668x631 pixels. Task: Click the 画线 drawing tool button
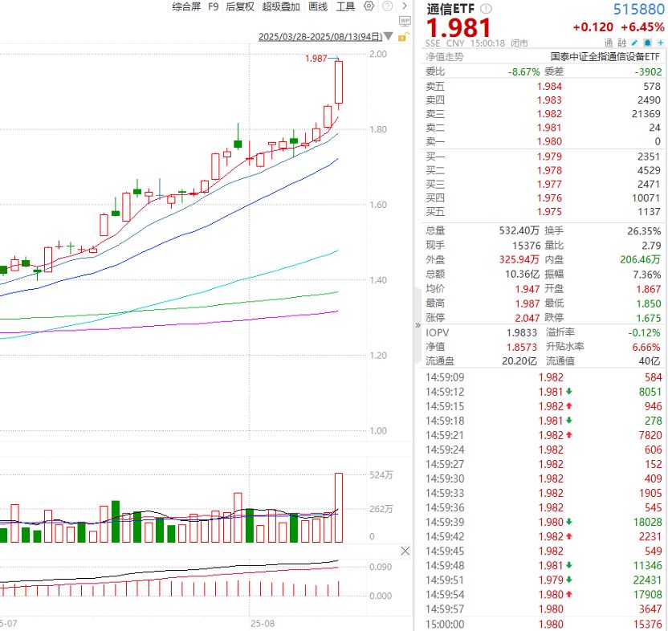point(318,6)
